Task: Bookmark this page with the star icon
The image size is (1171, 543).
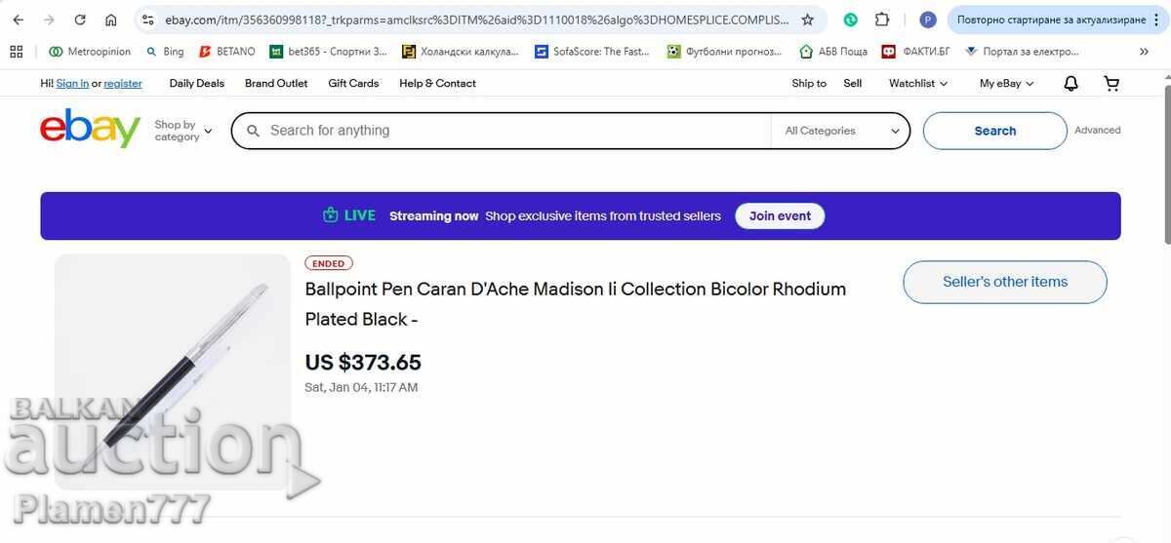Action: click(x=807, y=19)
